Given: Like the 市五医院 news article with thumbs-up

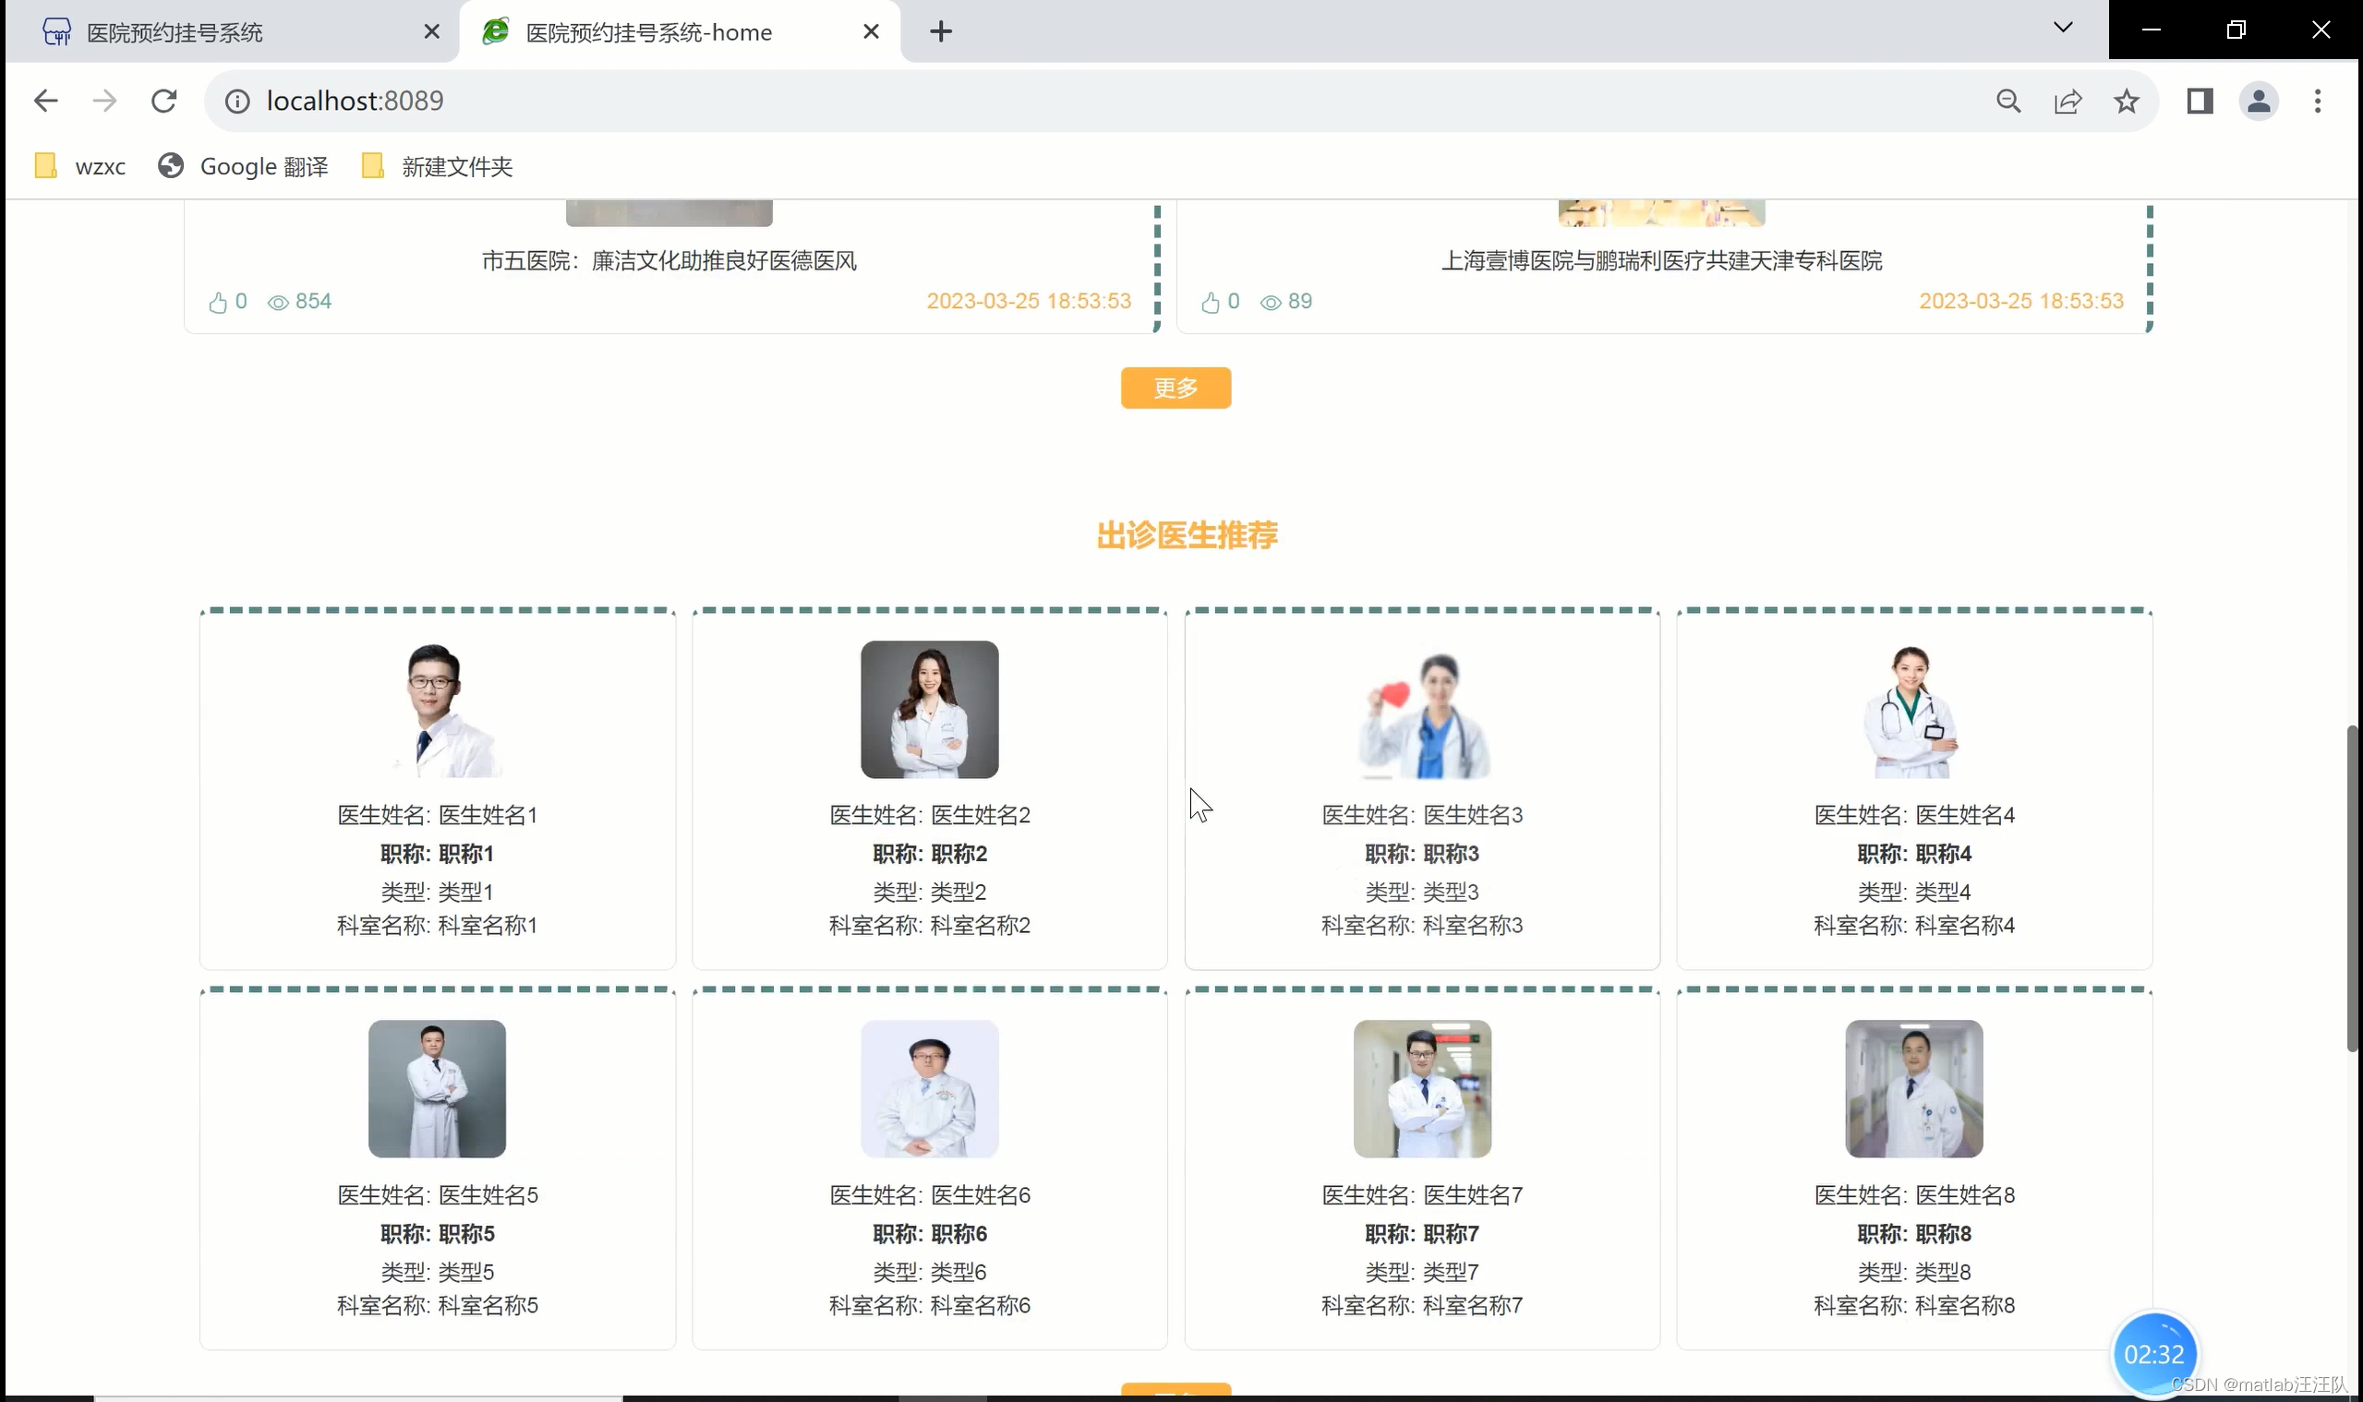Looking at the screenshot, I should tap(218, 303).
